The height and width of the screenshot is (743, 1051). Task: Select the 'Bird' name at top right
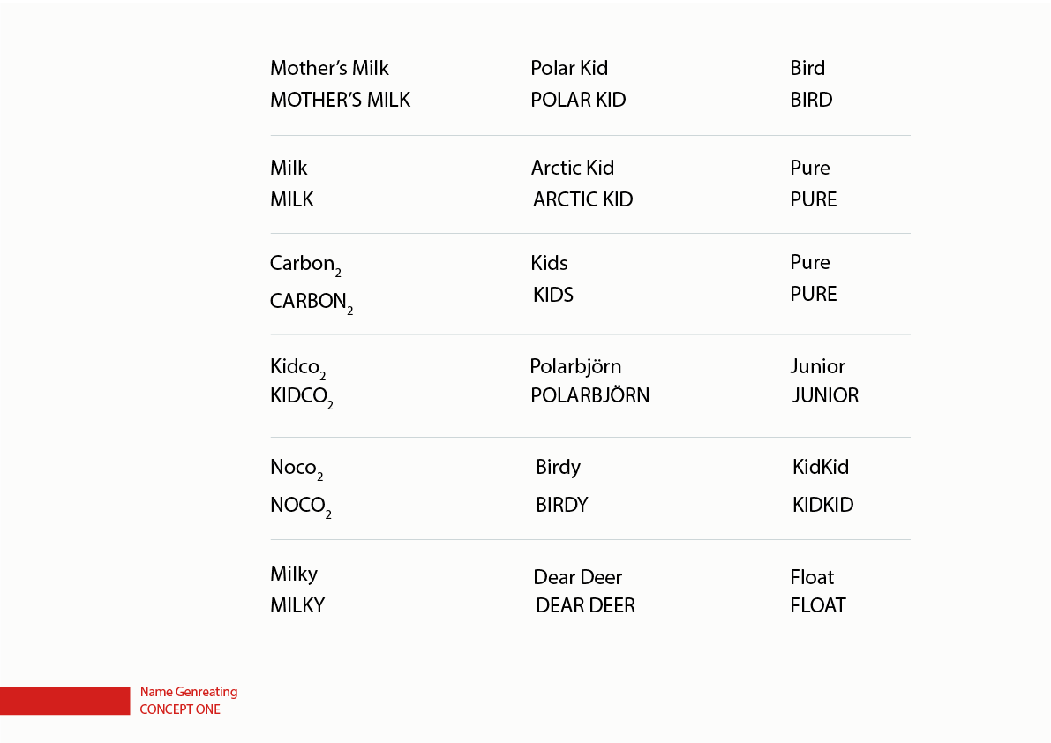pyautogui.click(x=807, y=68)
